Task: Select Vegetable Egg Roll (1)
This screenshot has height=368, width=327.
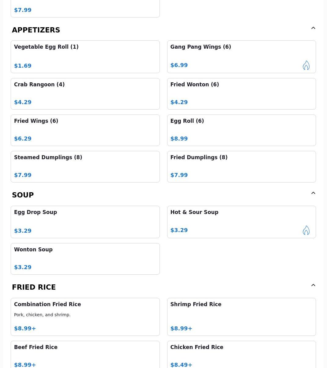Action: point(85,57)
